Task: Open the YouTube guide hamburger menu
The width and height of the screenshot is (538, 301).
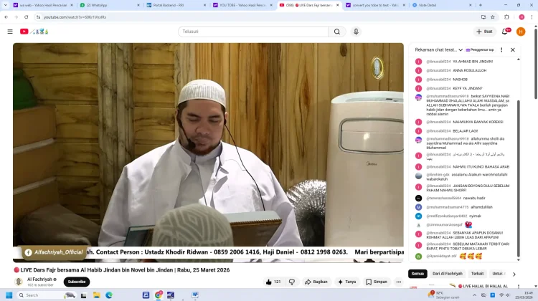Action: pos(10,32)
